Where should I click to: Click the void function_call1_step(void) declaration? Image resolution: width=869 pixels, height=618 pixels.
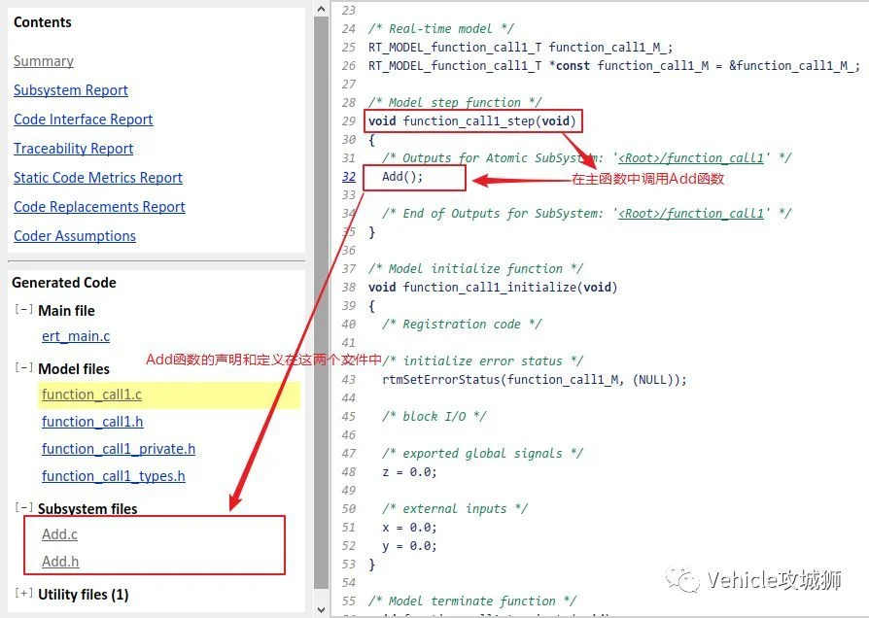(472, 120)
